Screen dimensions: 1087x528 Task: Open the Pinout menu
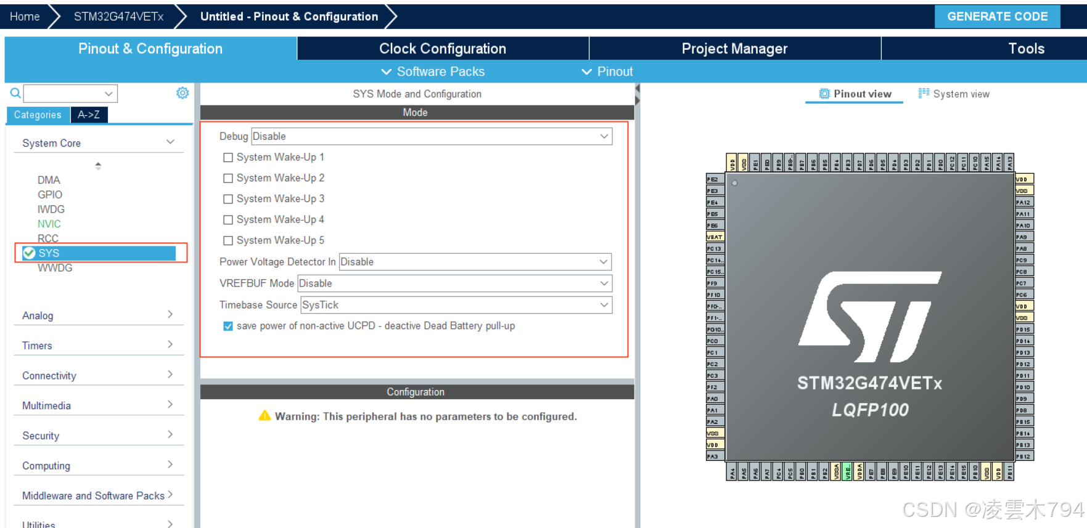tap(607, 71)
